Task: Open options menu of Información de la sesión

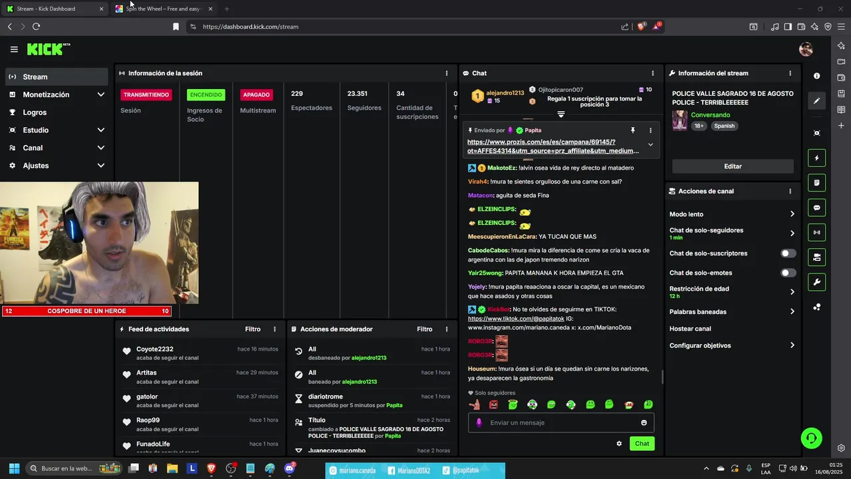Action: (x=447, y=73)
